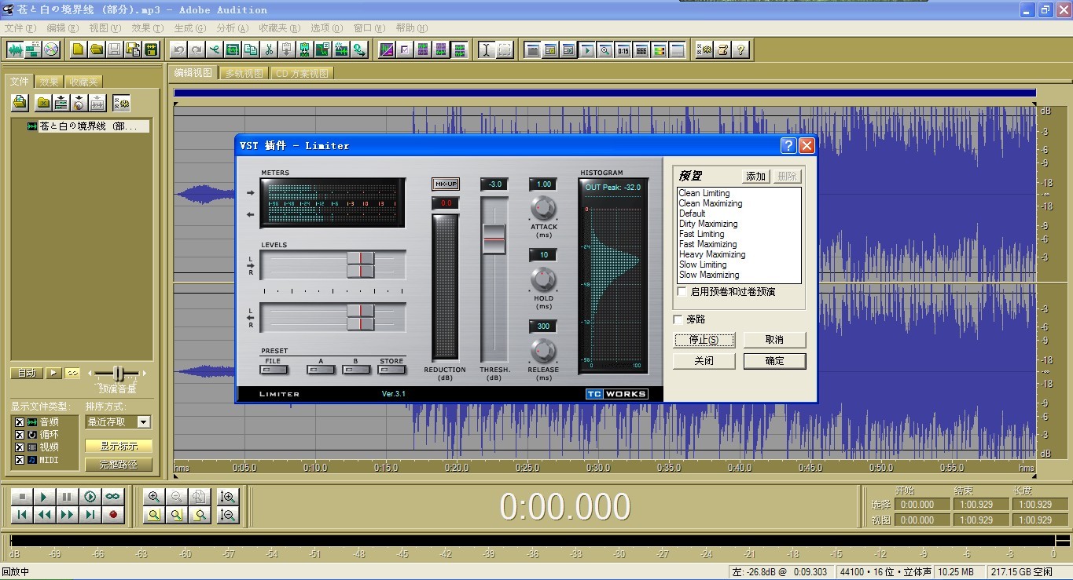Switch to the 多轨视图 multitrack tab
This screenshot has width=1073, height=580.
tap(244, 73)
